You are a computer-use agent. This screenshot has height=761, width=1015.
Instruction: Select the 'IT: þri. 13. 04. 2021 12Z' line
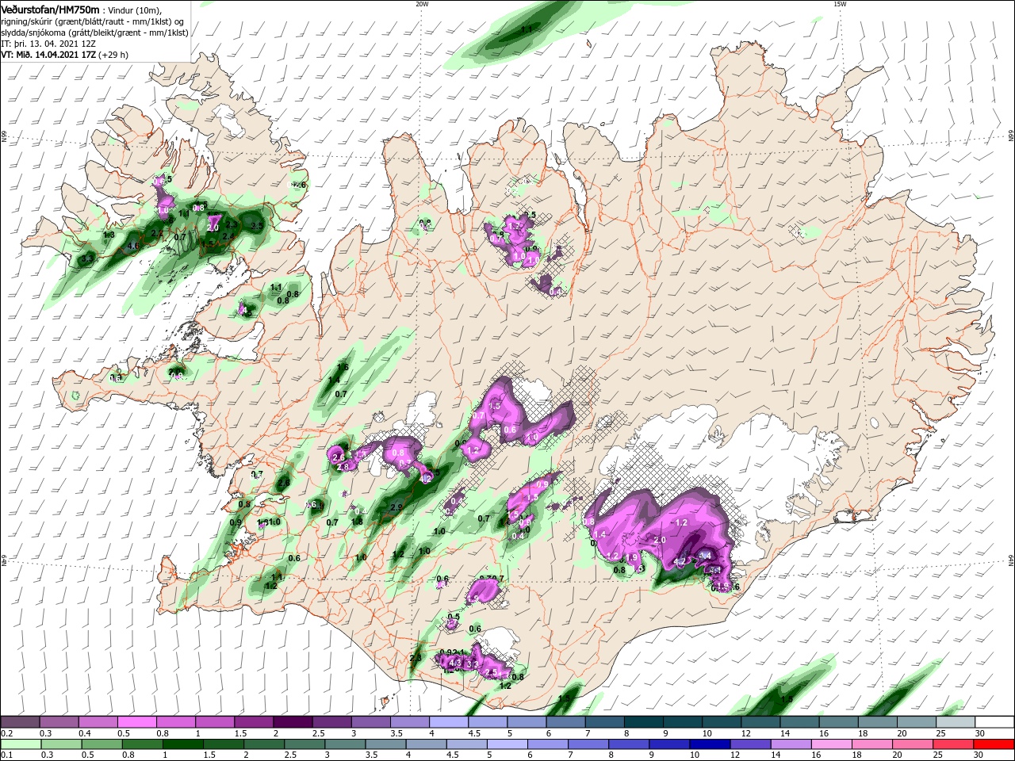pos(49,44)
